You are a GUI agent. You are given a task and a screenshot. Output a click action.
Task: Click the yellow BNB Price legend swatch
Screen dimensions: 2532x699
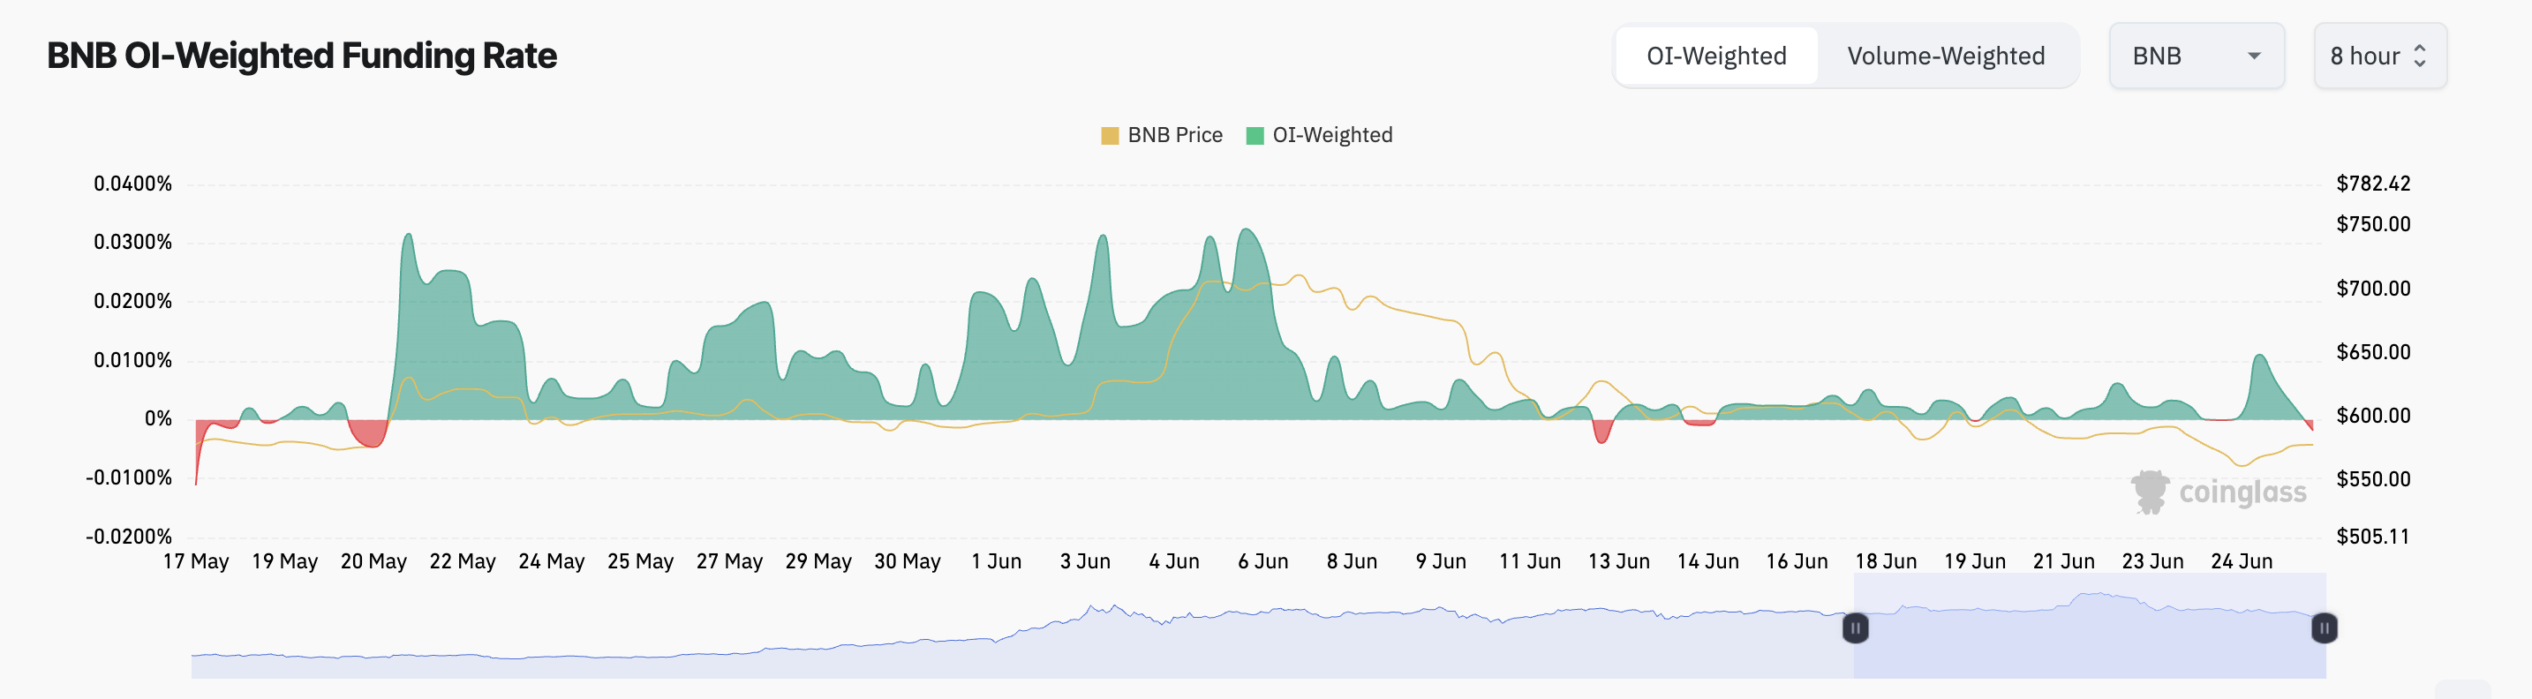coord(1110,136)
